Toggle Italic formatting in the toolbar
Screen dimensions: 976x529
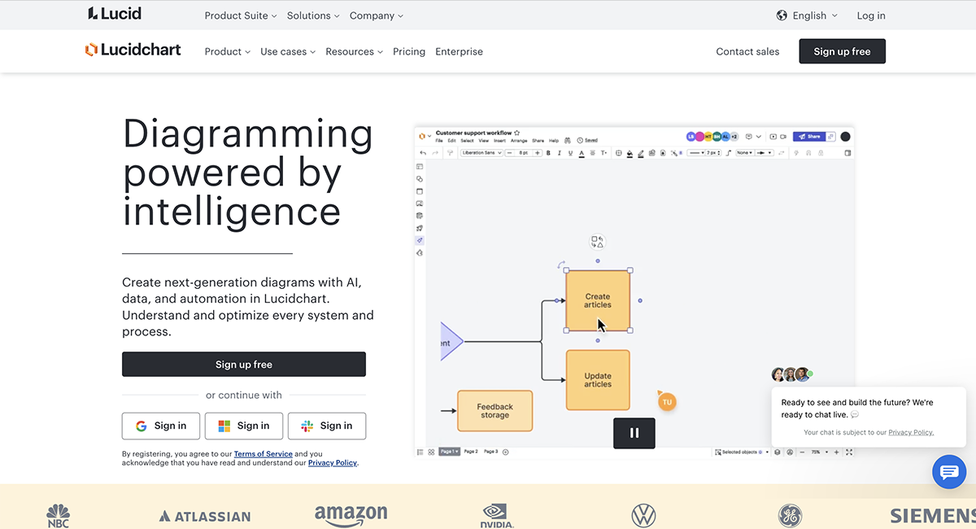559,152
